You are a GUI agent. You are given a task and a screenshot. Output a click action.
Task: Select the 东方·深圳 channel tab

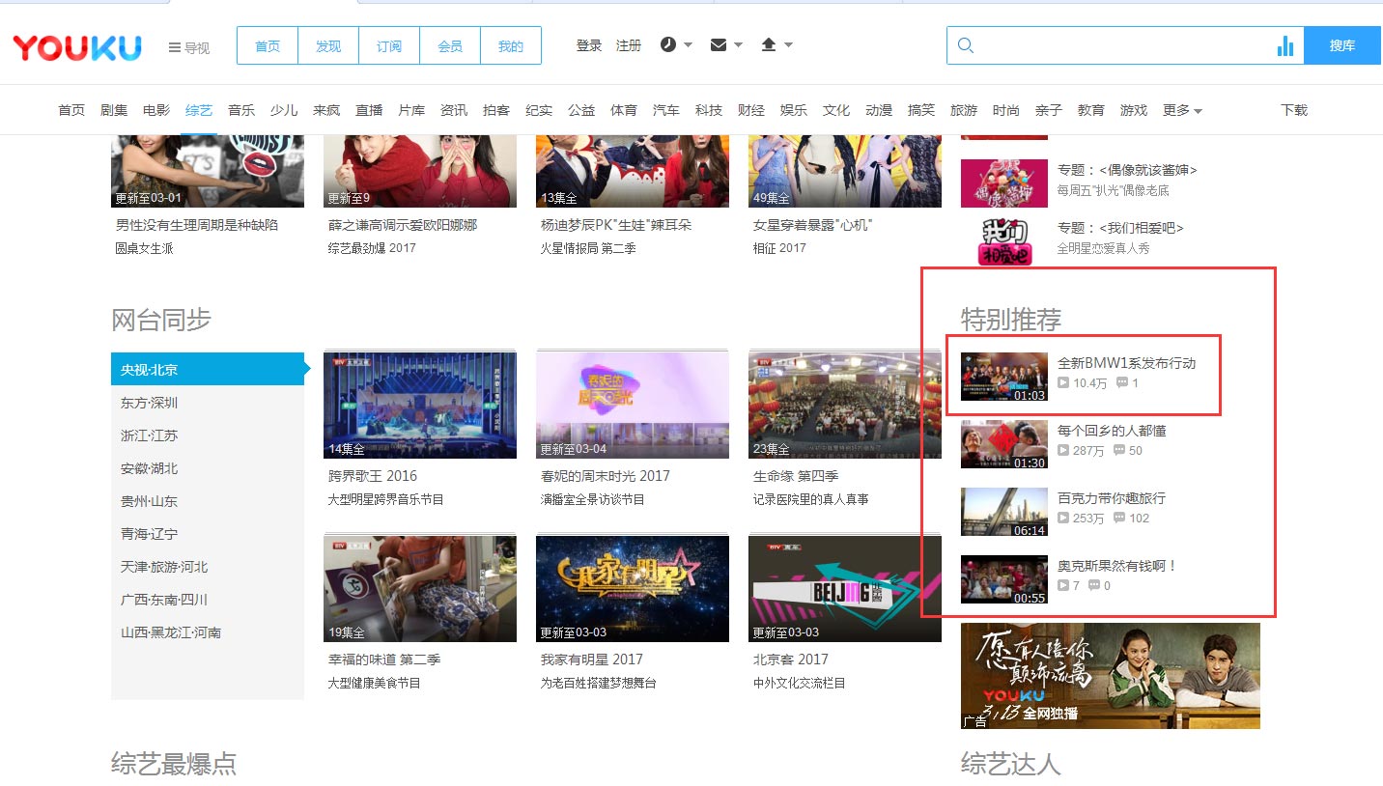pos(150,403)
